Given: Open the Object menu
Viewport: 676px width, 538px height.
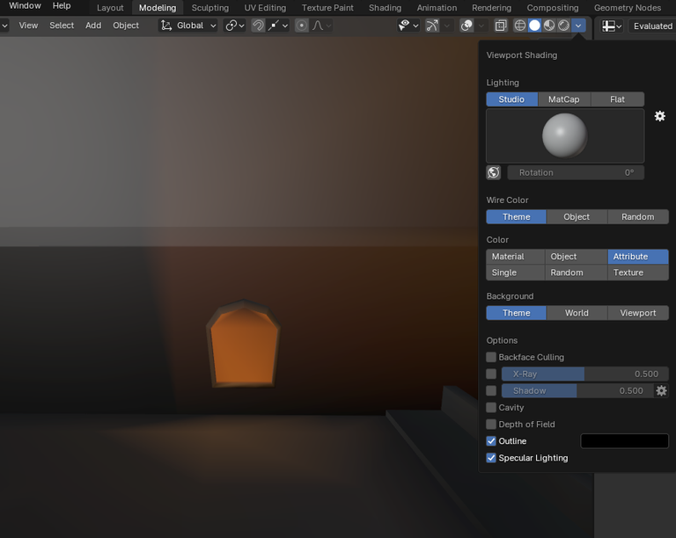Looking at the screenshot, I should [x=126, y=25].
